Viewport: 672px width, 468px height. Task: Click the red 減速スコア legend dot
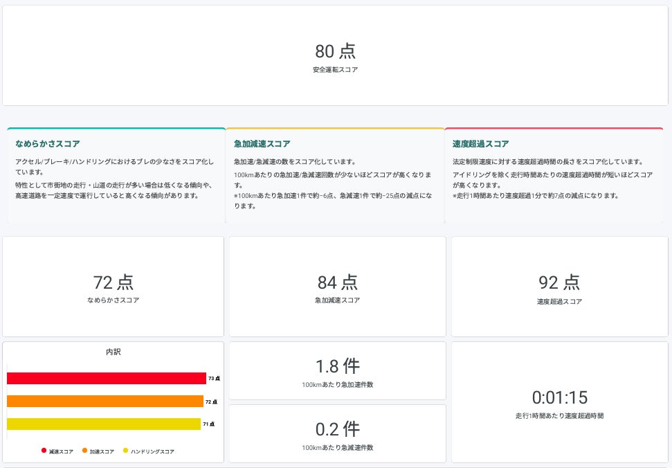44,451
